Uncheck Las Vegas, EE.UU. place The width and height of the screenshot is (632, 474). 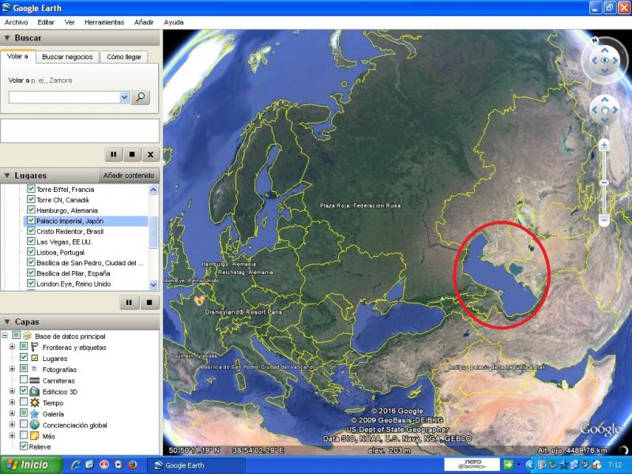click(x=31, y=242)
